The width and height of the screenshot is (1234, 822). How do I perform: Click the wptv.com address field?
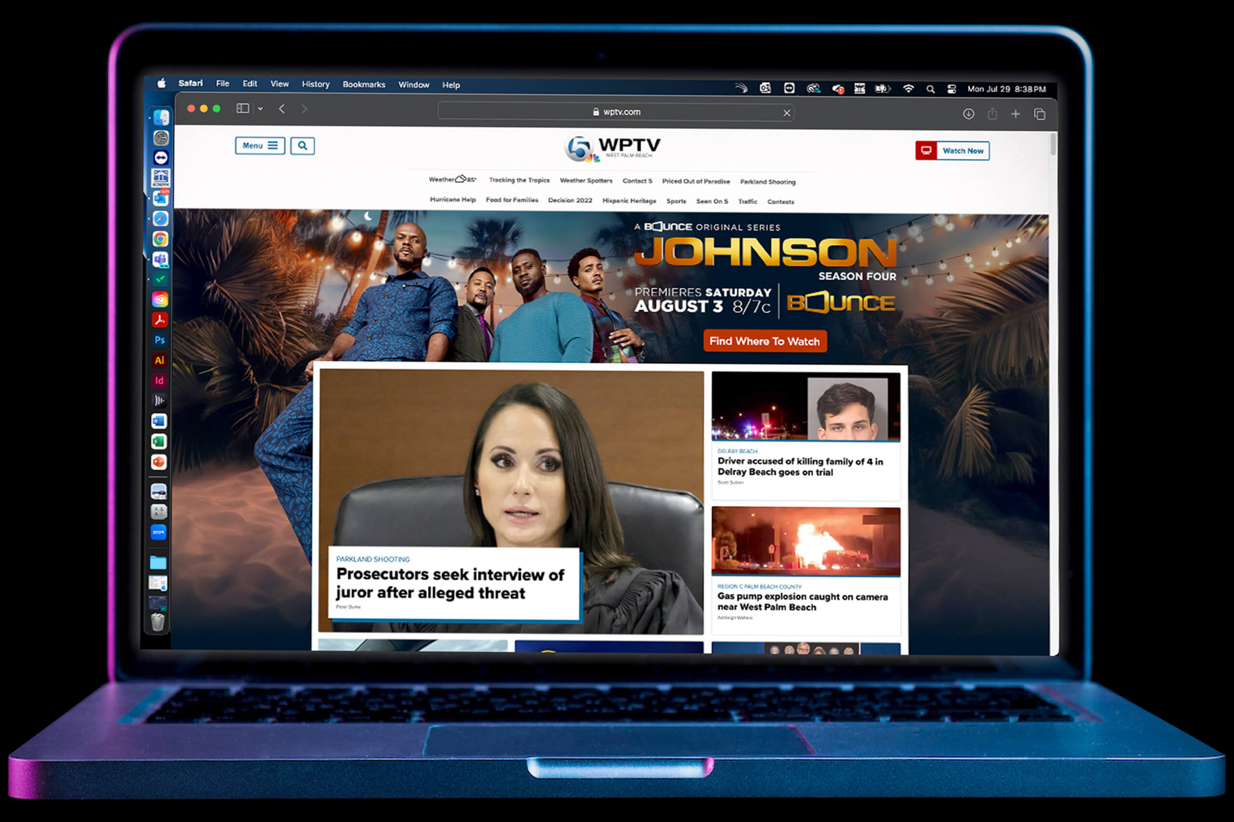[x=616, y=112]
